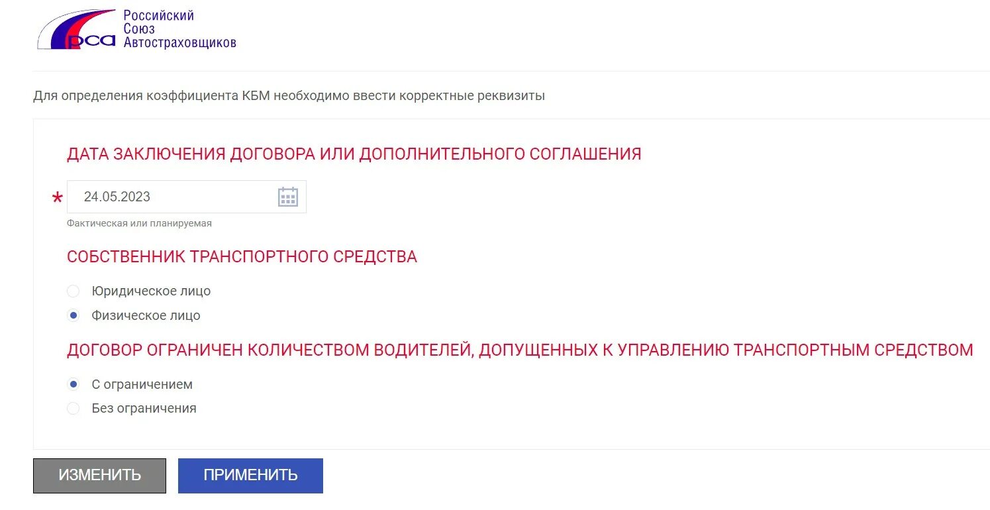
Task: Open the calendar date picker icon
Action: 287,197
